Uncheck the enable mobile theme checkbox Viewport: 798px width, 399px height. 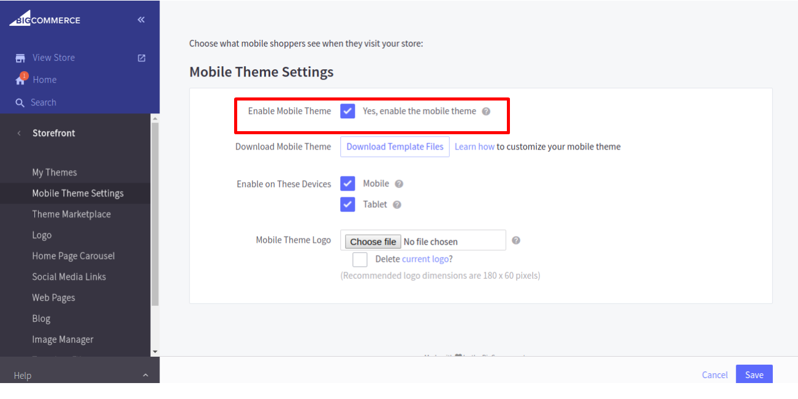point(348,111)
